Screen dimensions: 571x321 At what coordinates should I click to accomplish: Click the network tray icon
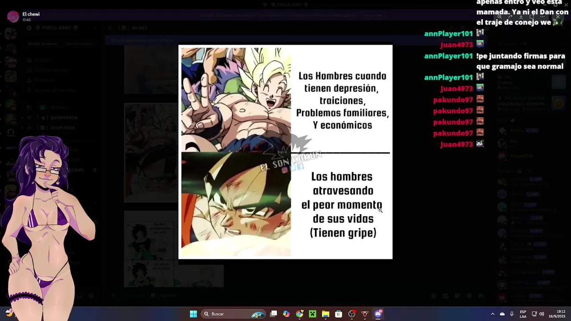(534, 314)
